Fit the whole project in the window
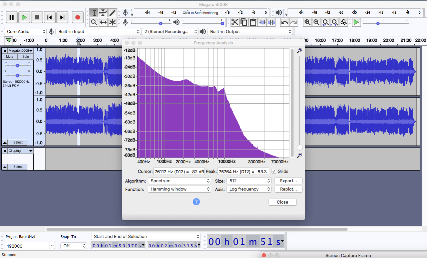Screen dimensions: 427x258 coord(334,22)
